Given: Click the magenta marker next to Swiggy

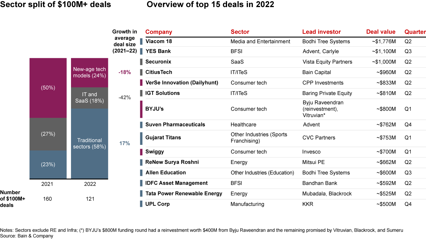Looking at the screenshot, I should coord(141,152).
